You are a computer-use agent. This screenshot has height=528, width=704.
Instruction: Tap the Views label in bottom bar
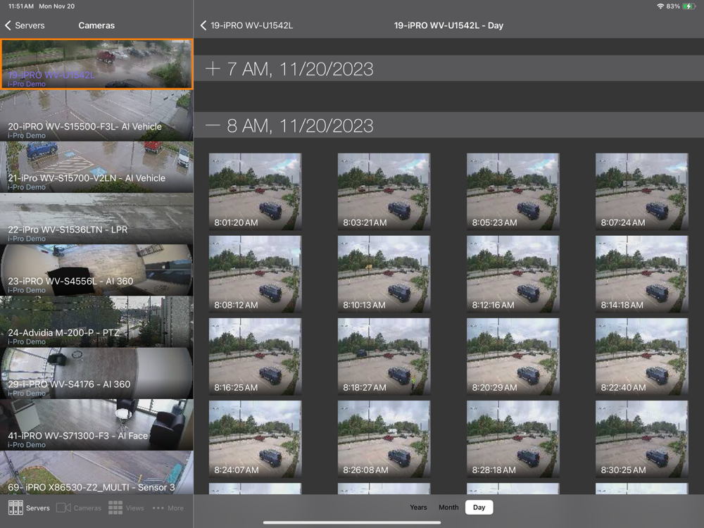134,508
